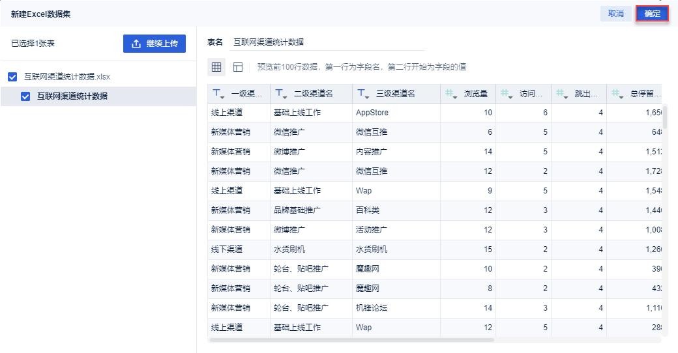This screenshot has height=353, width=678.
Task: Click text type icon for 三级渠道名 column
Action: pos(362,94)
